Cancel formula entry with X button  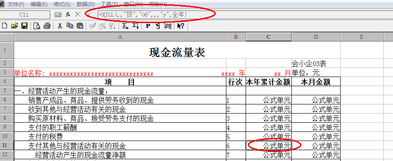point(78,14)
